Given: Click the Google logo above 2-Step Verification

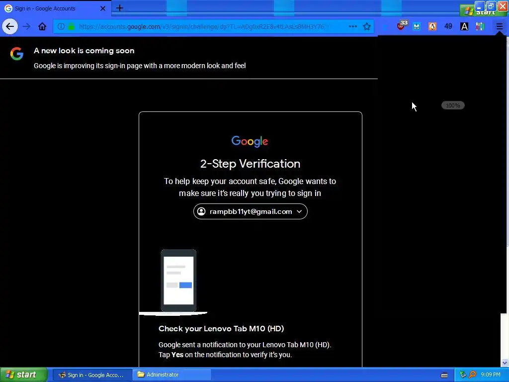Looking at the screenshot, I should (x=250, y=141).
